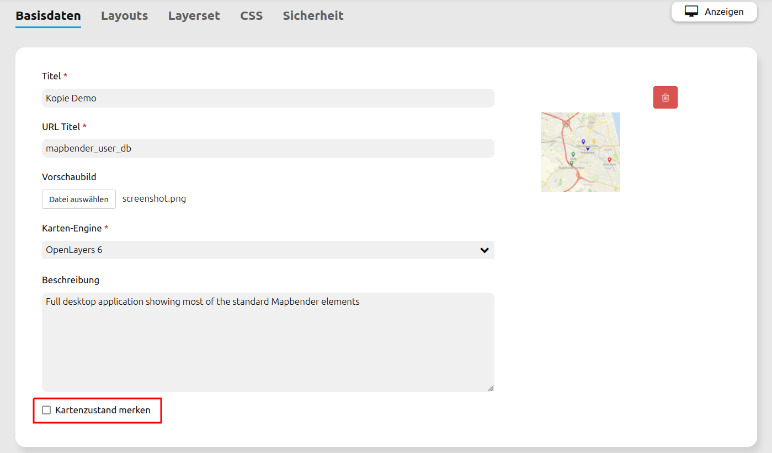The image size is (772, 453).
Task: Click the chevron arrow of the Karten-Engine field
Action: [x=484, y=250]
